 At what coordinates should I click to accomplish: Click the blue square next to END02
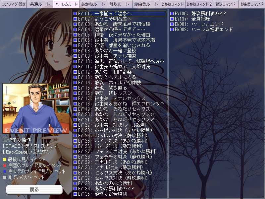pyautogui.click(x=172, y=30)
